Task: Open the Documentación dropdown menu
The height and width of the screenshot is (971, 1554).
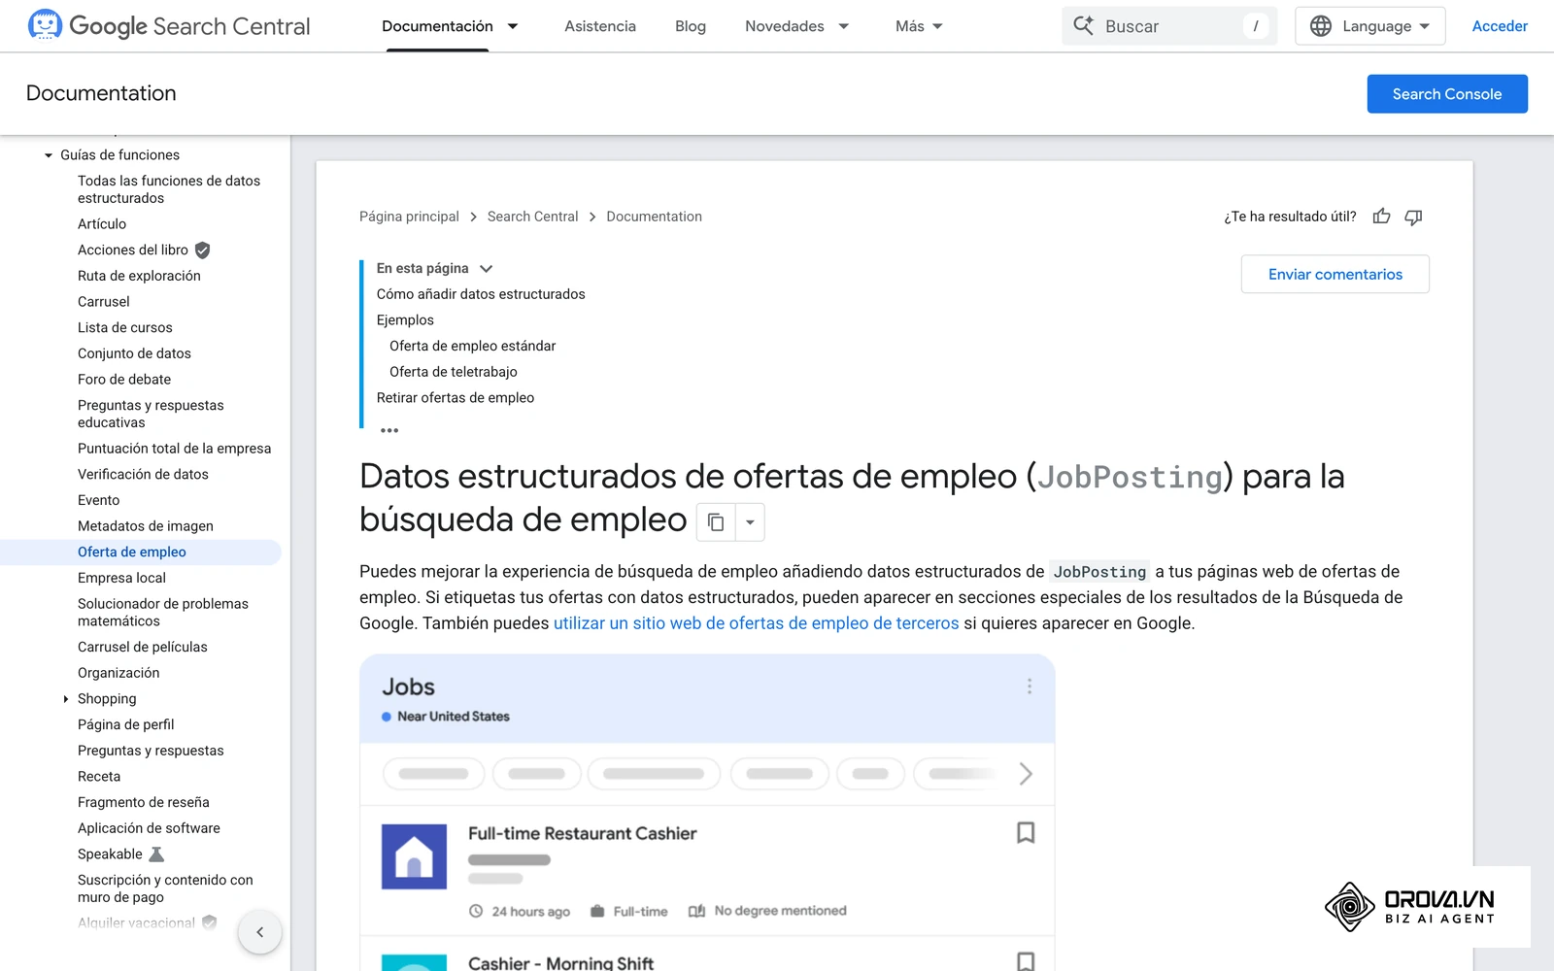Action: click(x=513, y=26)
